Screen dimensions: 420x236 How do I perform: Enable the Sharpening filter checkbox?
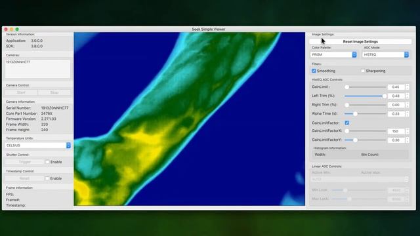pyautogui.click(x=363, y=71)
